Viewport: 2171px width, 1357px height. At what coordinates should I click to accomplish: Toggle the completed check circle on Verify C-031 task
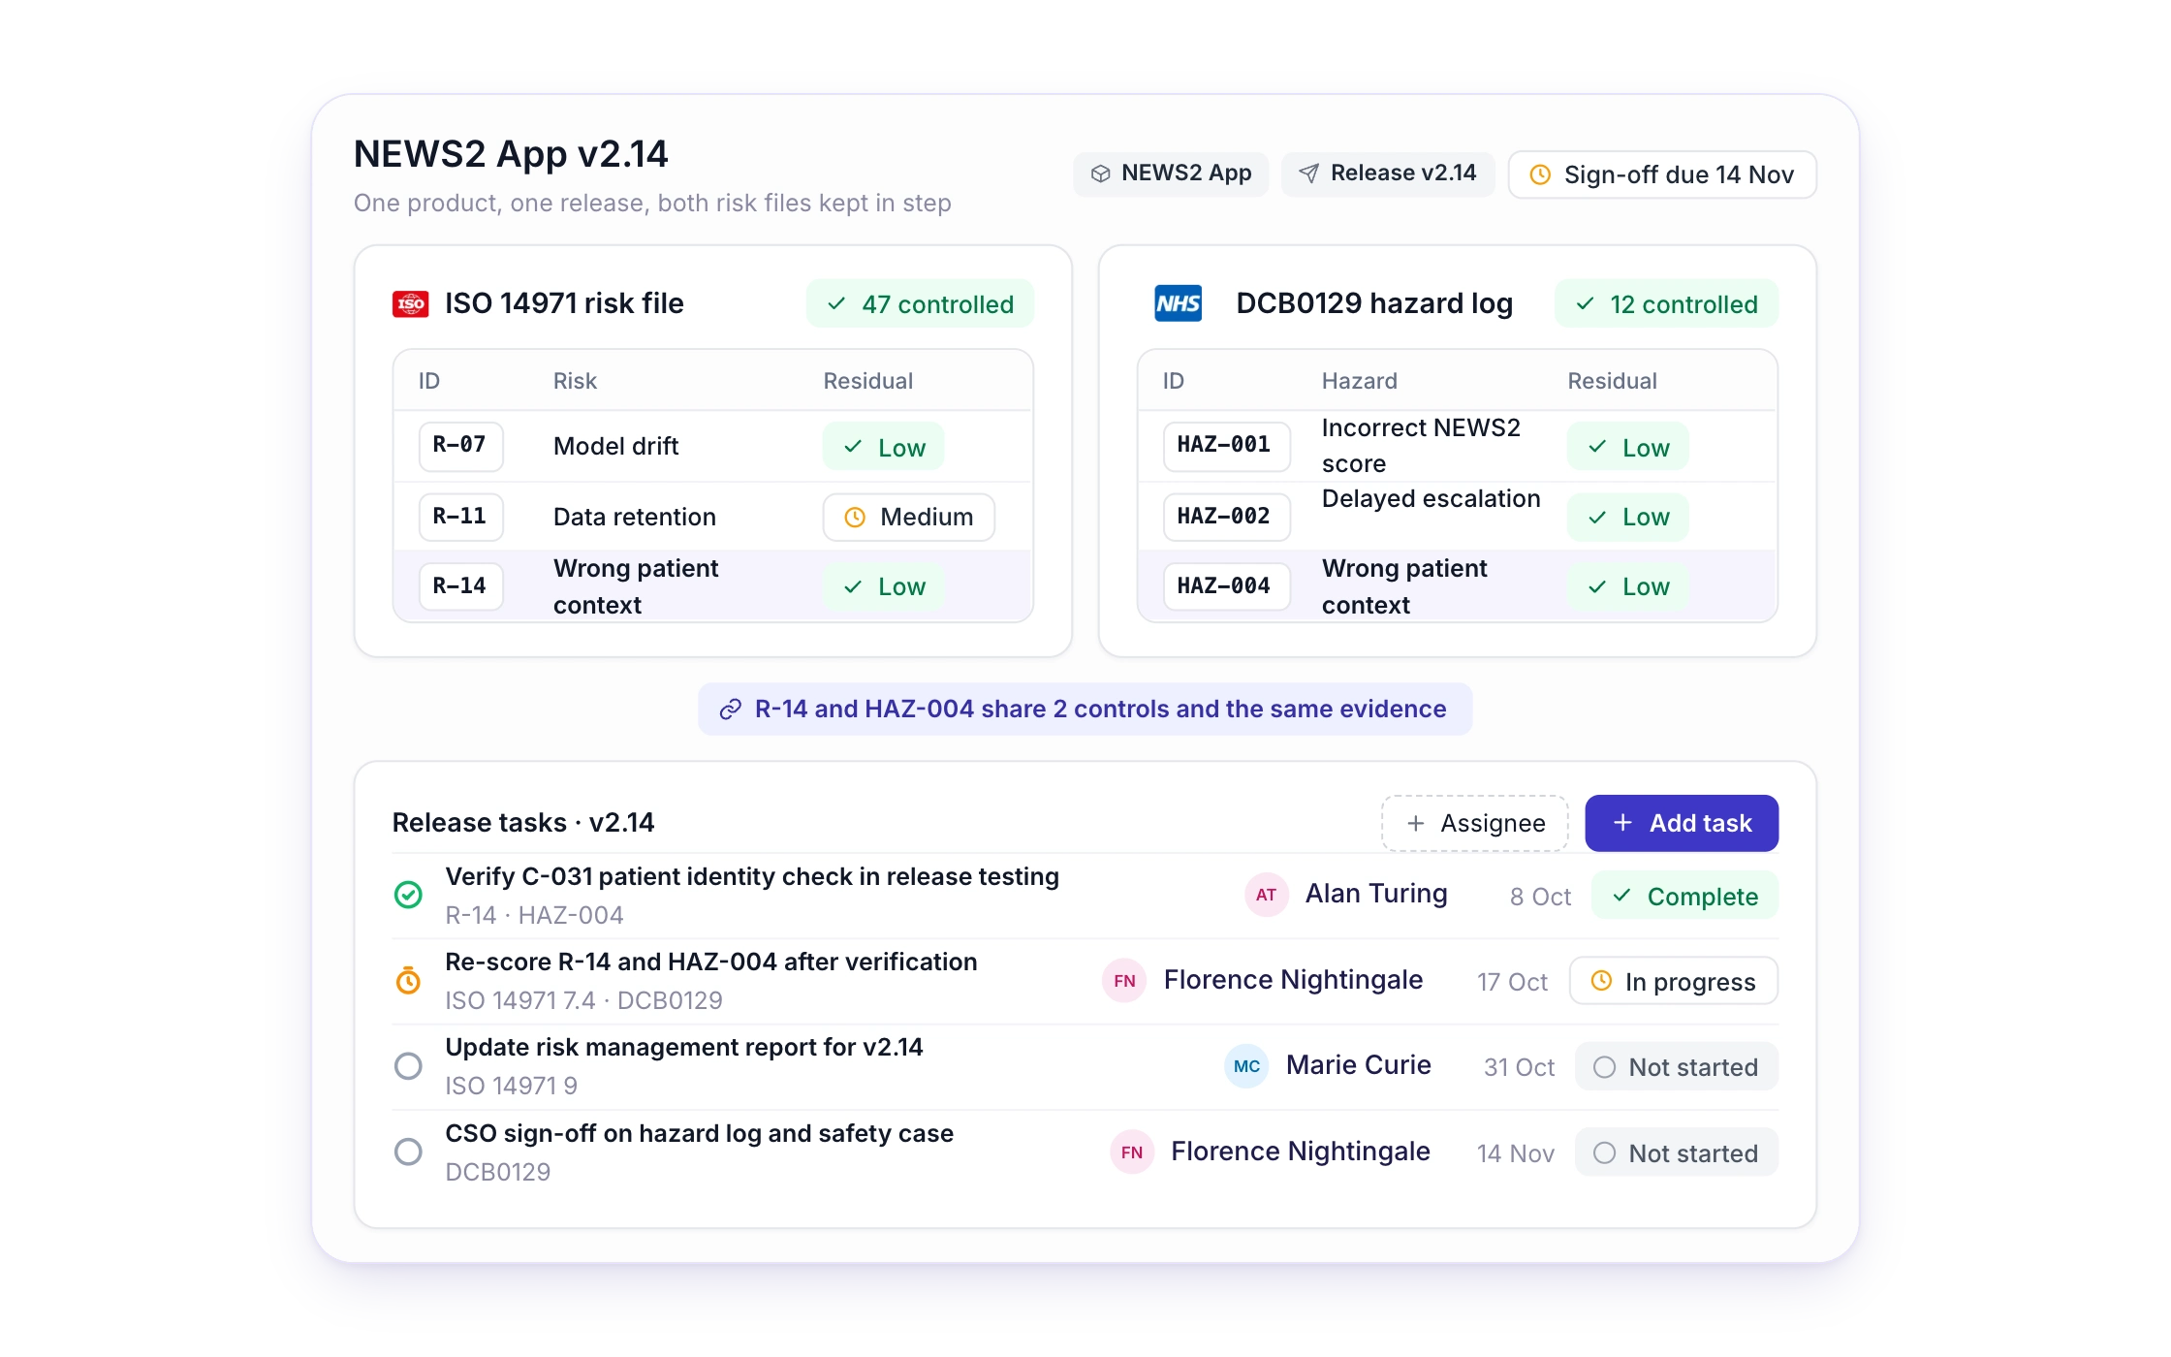[x=408, y=895]
